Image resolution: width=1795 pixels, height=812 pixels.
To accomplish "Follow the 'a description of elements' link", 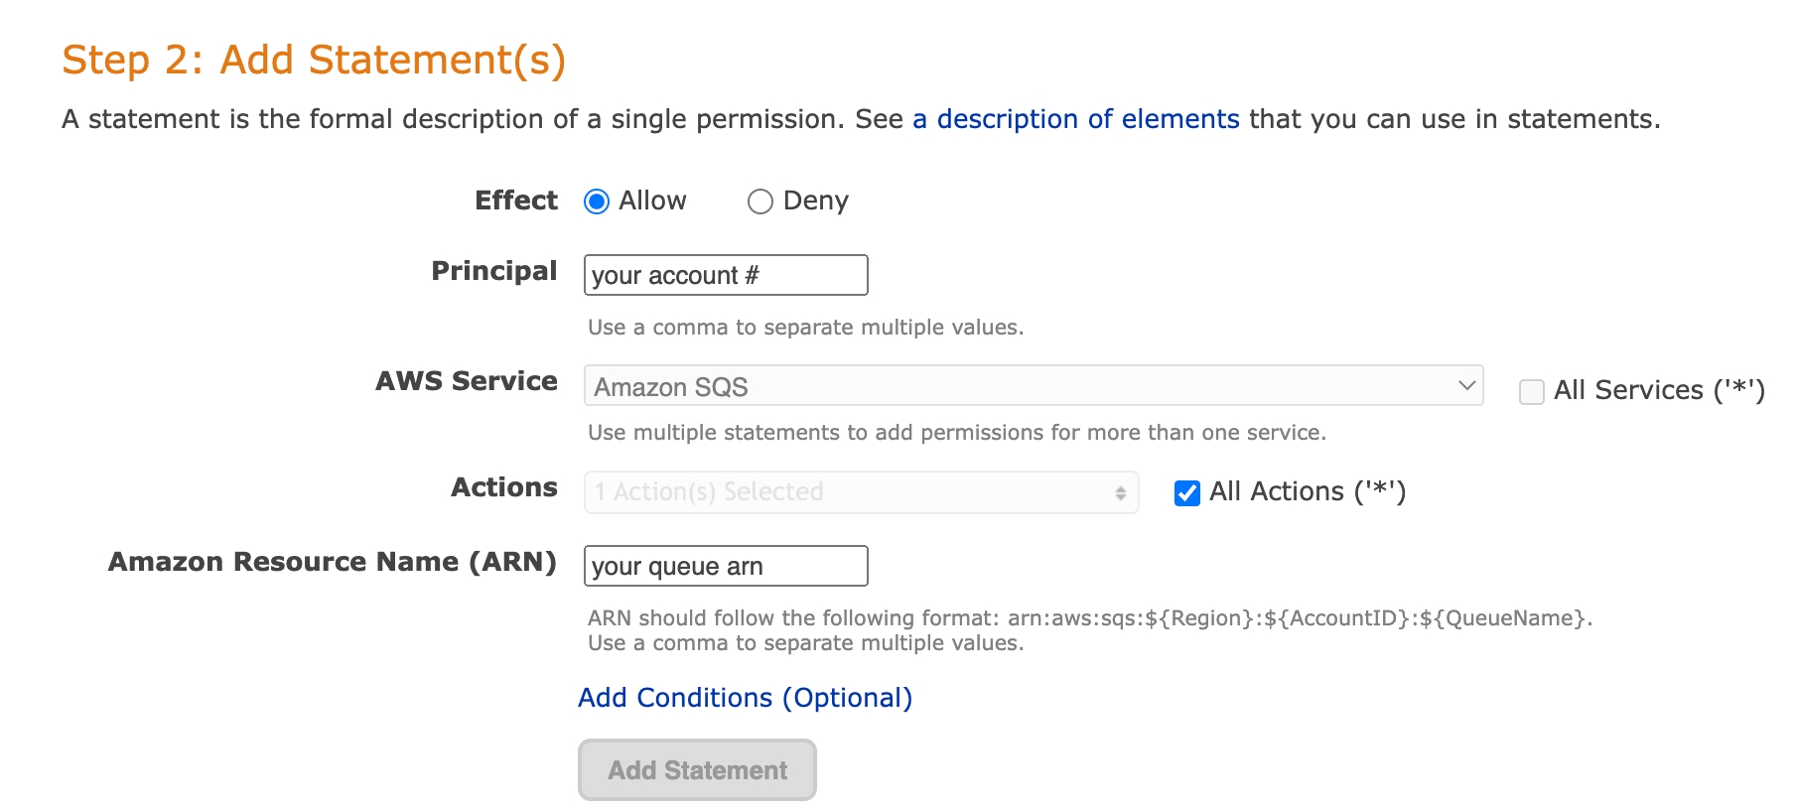I will 1076,119.
